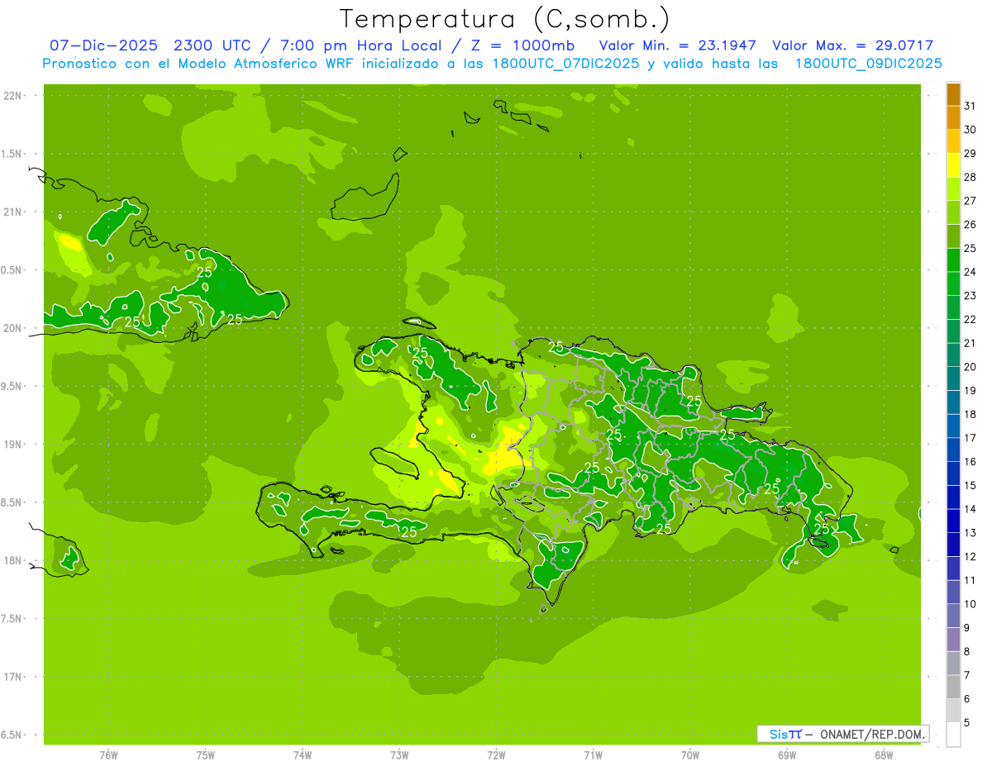992x766 pixels.
Task: Click the blue colorbar segment between 15 and 16
Action: pos(953,473)
